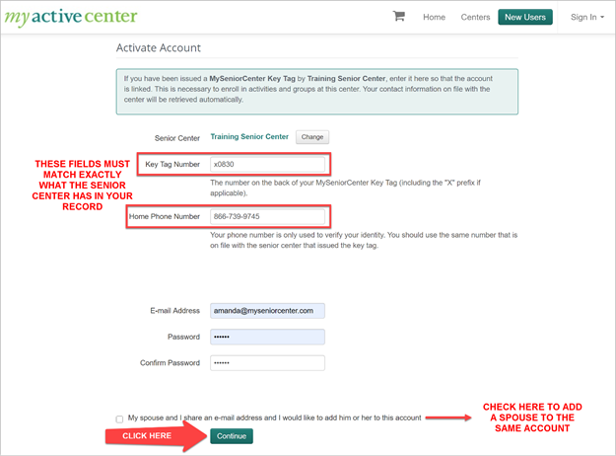Check the spouse shared e-mail checkbox

[x=119, y=419]
